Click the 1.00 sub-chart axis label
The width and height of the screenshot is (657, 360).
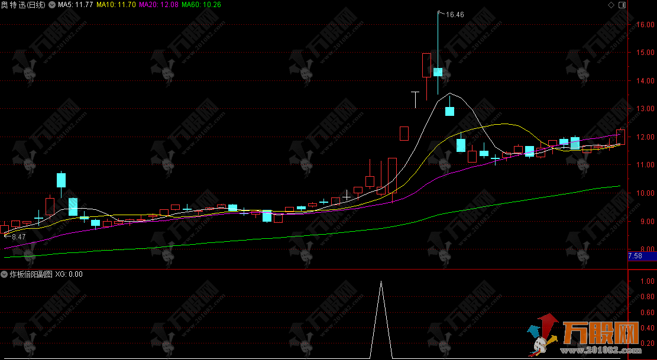648,281
